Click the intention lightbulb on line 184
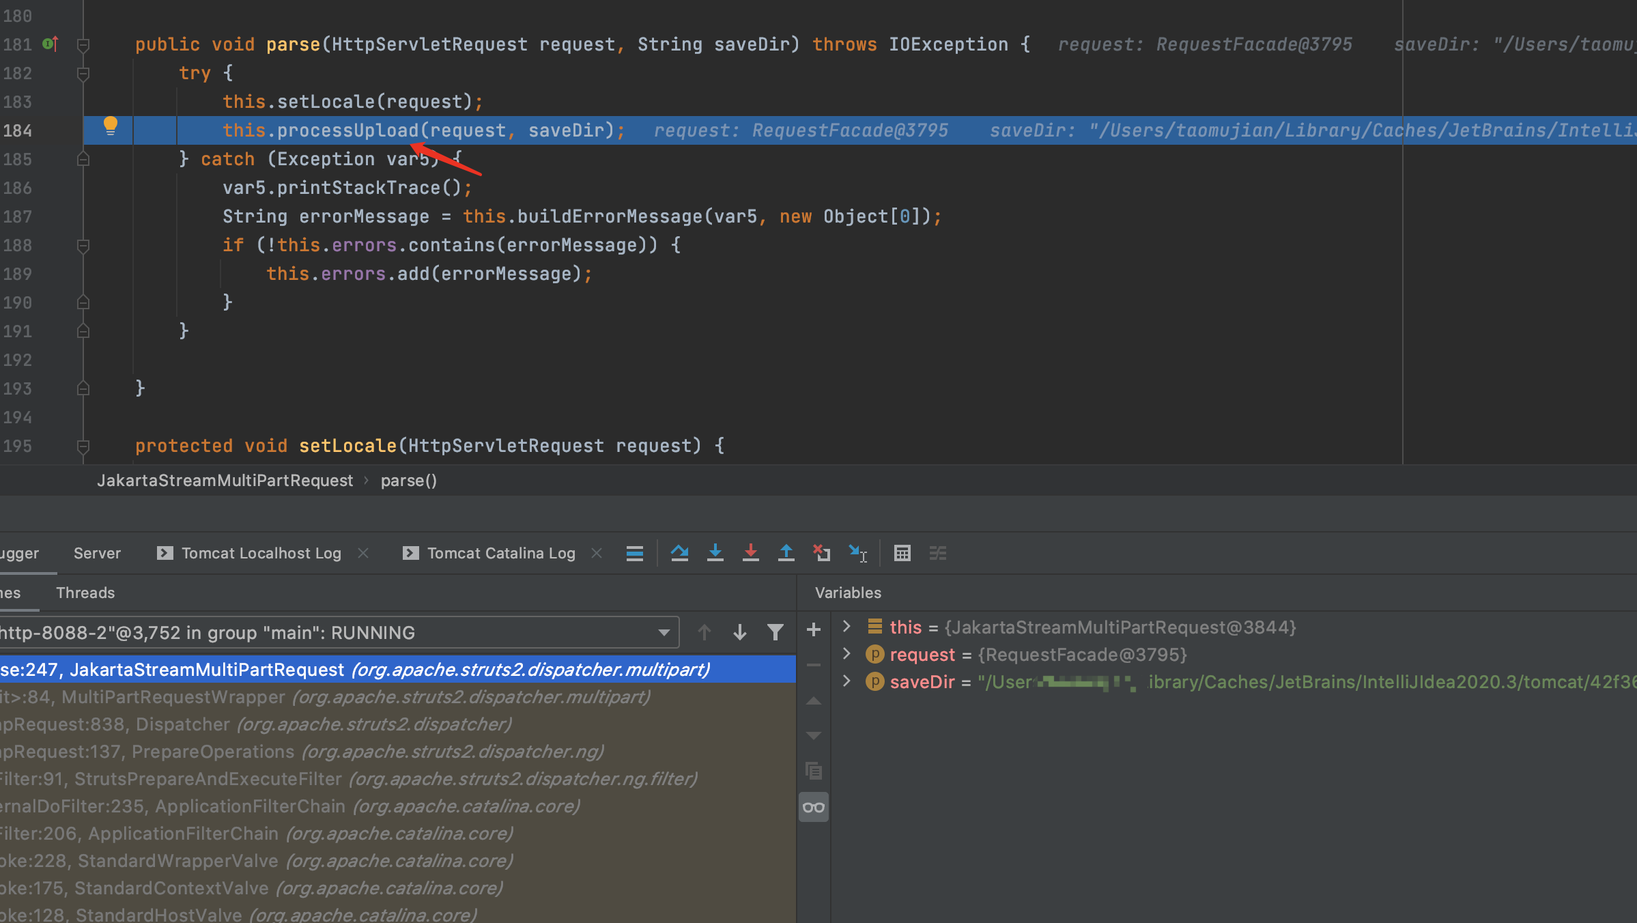Screen dimensions: 1637x923 pyautogui.click(x=110, y=126)
